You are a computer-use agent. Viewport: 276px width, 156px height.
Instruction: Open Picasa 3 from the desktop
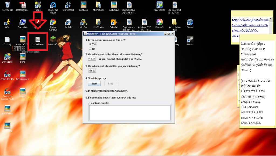(159, 22)
